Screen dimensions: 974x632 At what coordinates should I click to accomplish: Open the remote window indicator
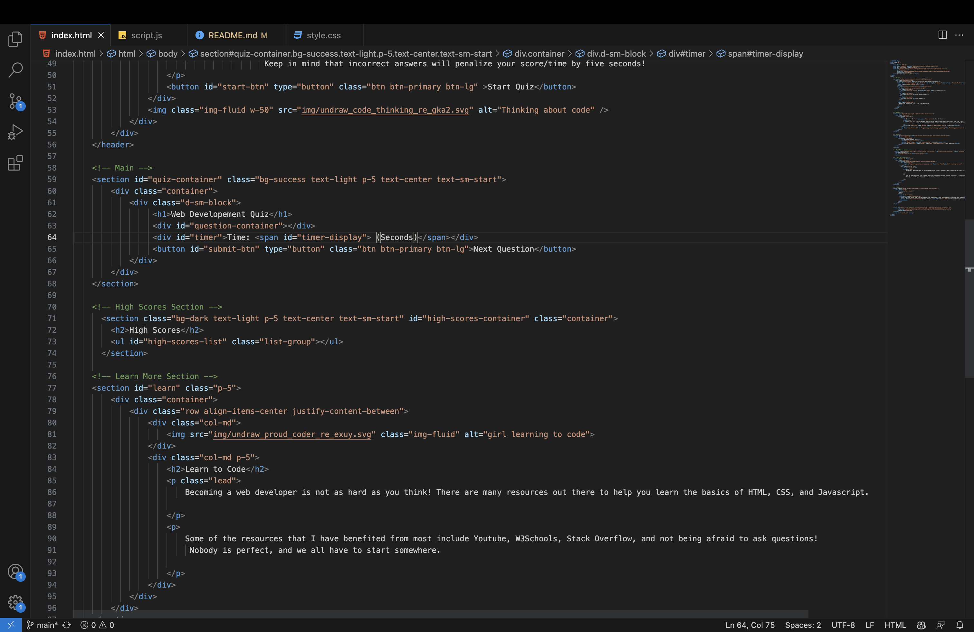(x=11, y=625)
